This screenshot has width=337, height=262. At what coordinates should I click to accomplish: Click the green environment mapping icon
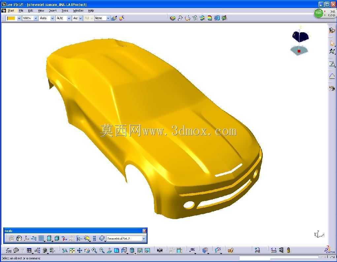point(224,18)
